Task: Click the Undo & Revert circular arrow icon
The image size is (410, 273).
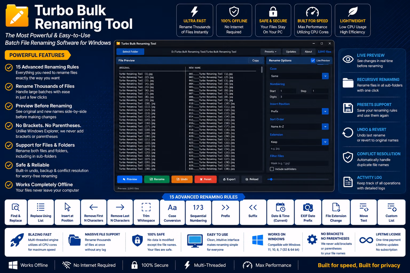Action: pos(348,133)
